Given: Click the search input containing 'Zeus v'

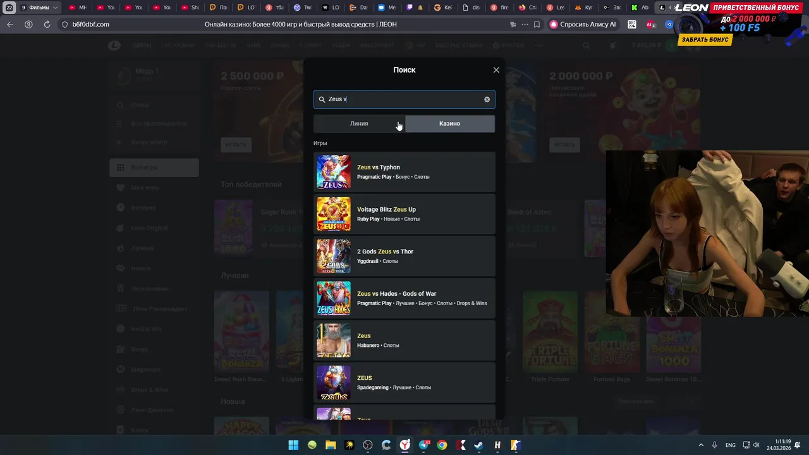Looking at the screenshot, I should (x=404, y=99).
